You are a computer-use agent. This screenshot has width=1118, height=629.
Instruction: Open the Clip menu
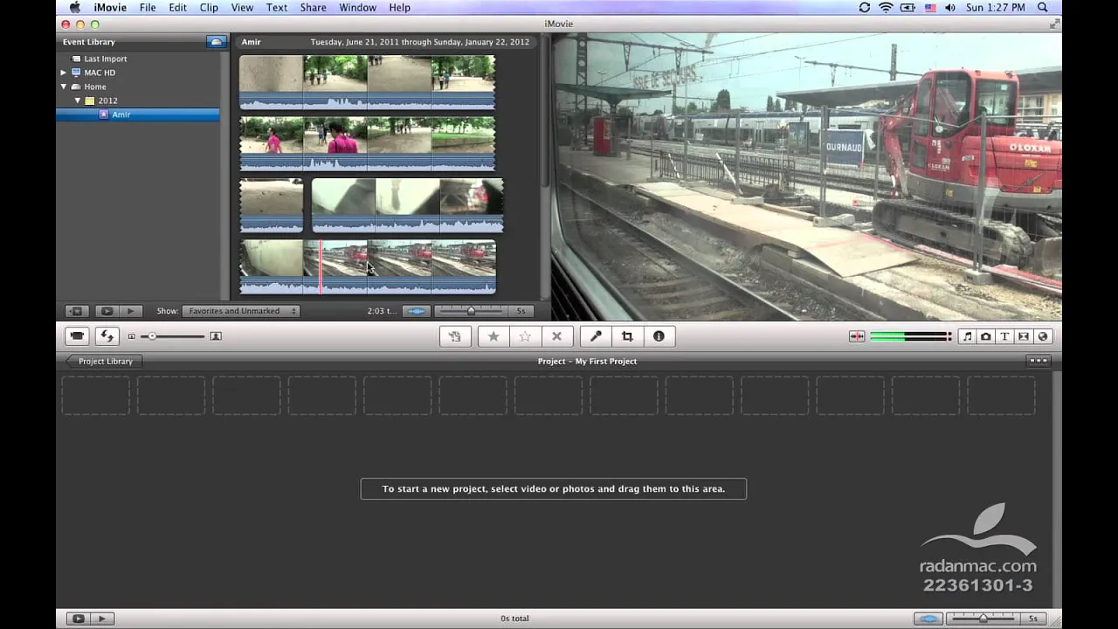pyautogui.click(x=209, y=8)
